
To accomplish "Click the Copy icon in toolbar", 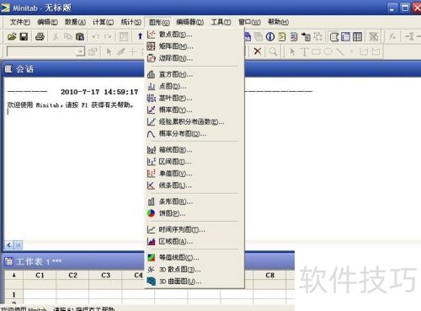I will click(x=67, y=36).
